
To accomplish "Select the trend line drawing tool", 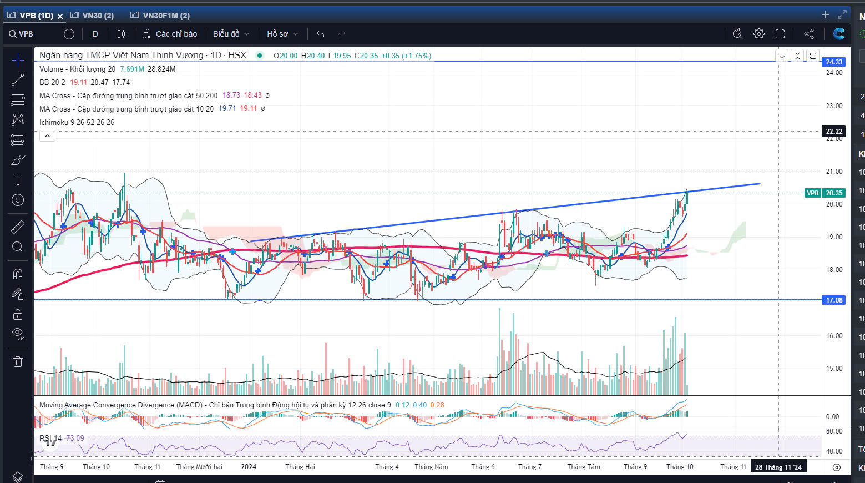I will [18, 80].
